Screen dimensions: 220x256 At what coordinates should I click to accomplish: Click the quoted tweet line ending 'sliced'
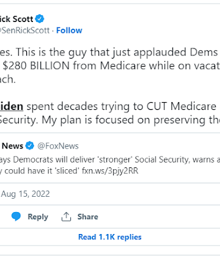(69, 170)
